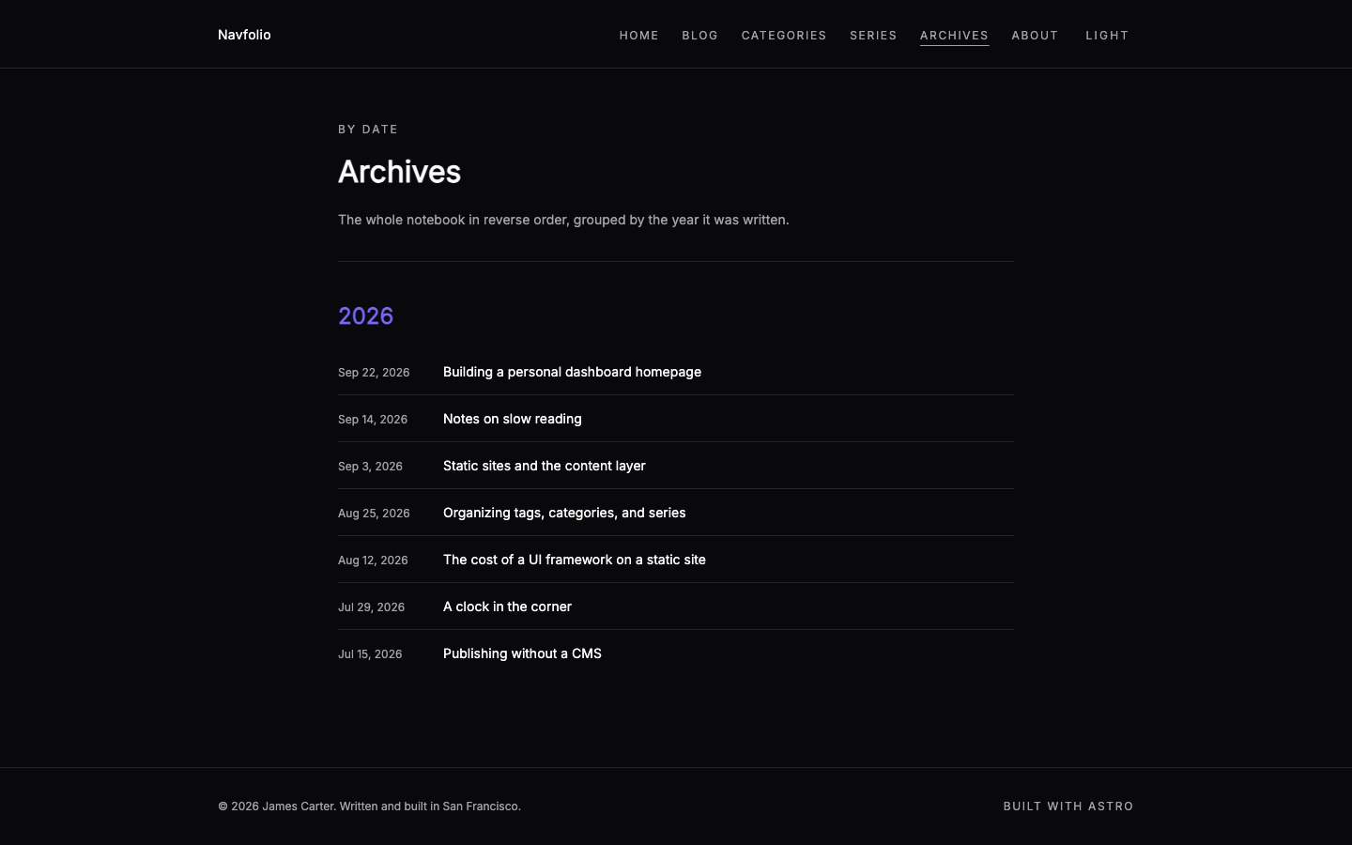The height and width of the screenshot is (845, 1352).
Task: Click the Jul 15, 2026 date
Action: (370, 654)
